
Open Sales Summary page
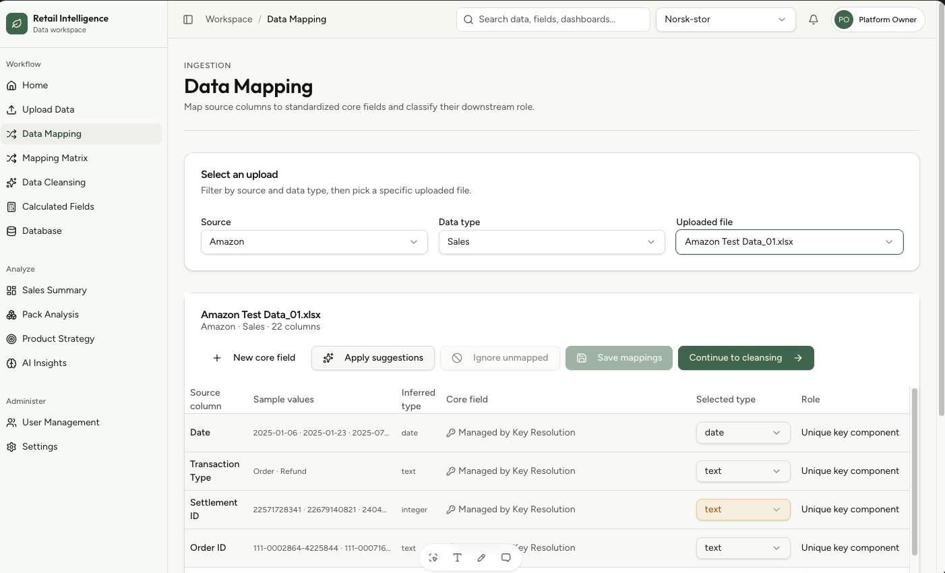(82, 291)
